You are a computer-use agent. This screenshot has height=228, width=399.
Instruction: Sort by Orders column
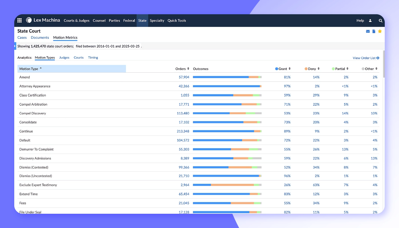[182, 69]
